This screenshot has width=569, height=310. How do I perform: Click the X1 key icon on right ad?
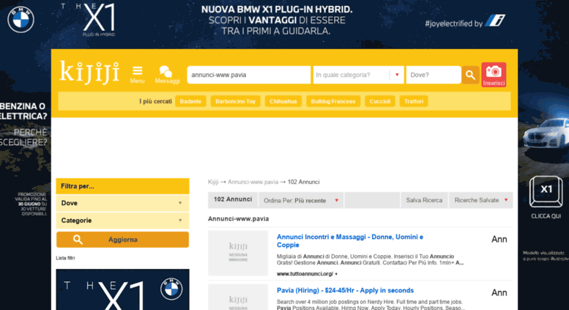(546, 191)
